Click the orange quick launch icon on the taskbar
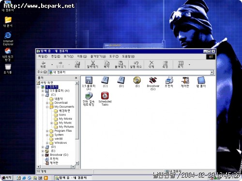242x181 pixels. pyautogui.click(x=46, y=178)
